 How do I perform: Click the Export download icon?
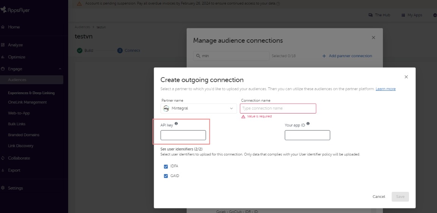3,170
